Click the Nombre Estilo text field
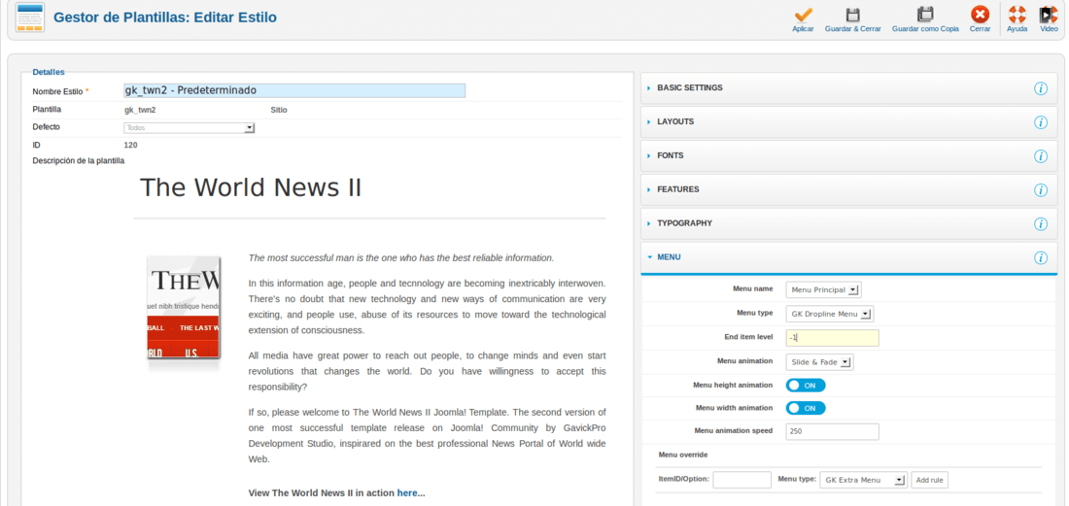The height and width of the screenshot is (506, 1069). (x=294, y=90)
